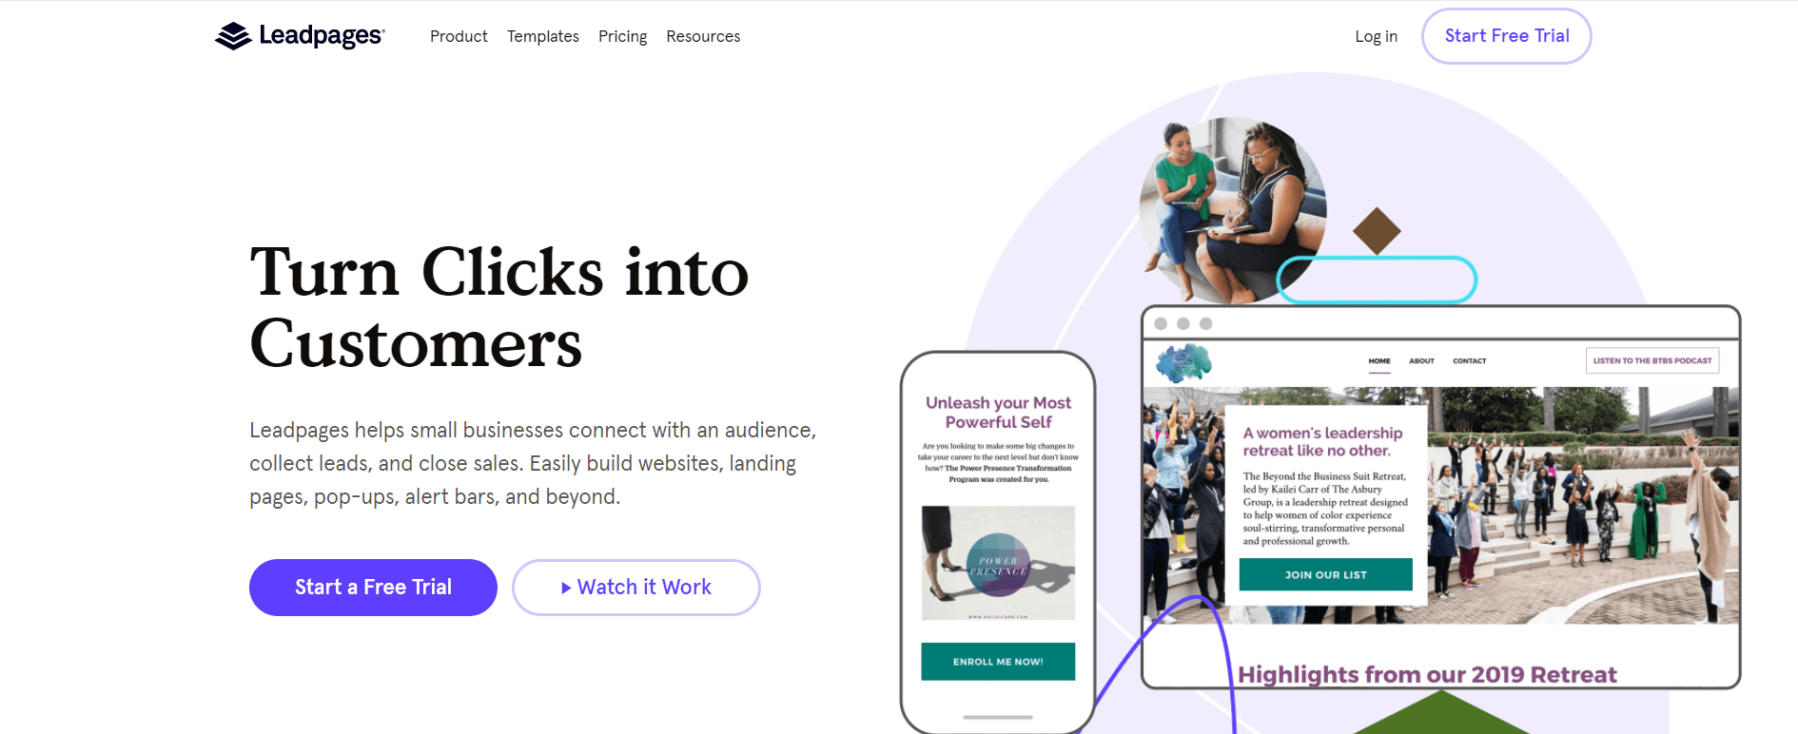Click the Log in link

pyautogui.click(x=1376, y=36)
